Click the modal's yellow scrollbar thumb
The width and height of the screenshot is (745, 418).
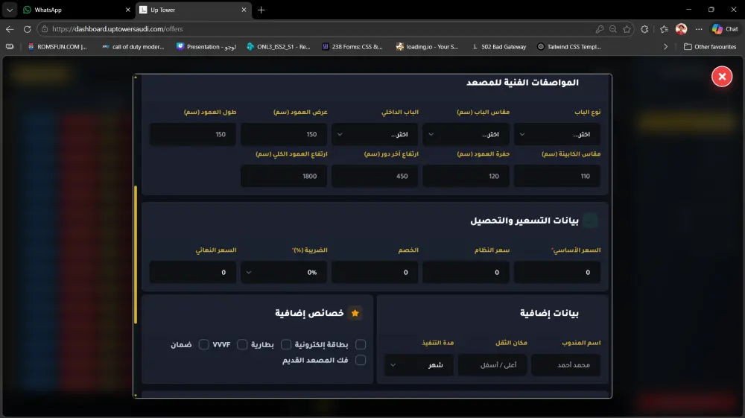(136, 255)
